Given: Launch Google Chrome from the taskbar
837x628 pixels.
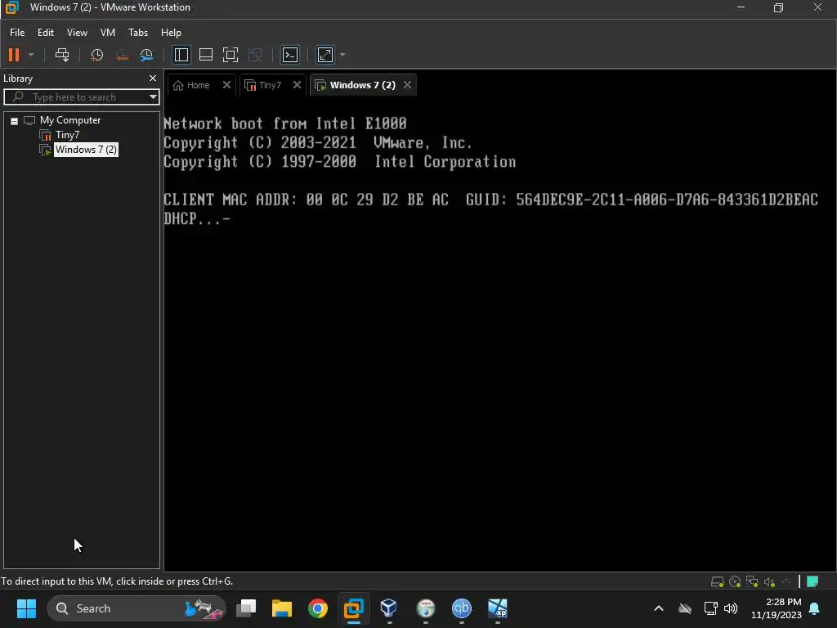Looking at the screenshot, I should click(x=318, y=608).
